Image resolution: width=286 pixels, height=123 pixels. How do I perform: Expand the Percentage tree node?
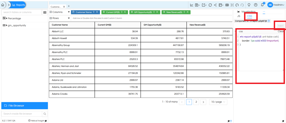7,18
